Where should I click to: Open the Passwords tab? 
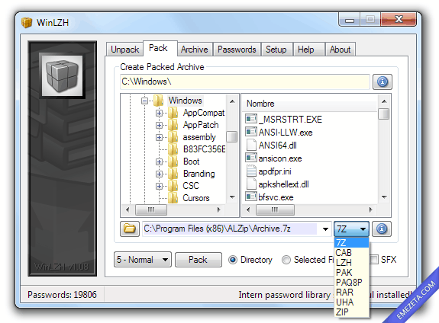point(237,50)
